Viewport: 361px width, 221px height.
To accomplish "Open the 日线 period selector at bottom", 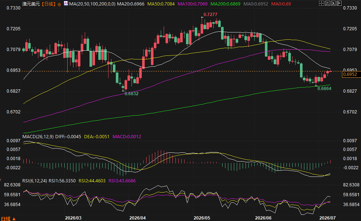I will point(8,218).
